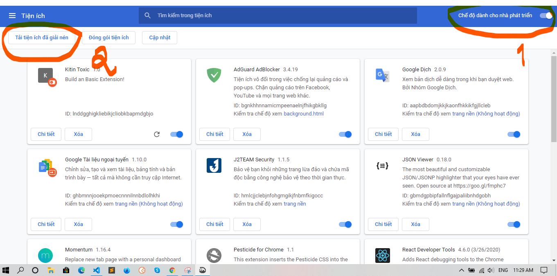The width and height of the screenshot is (557, 276).
Task: Click the Momentum extension icon
Action: pyautogui.click(x=45, y=256)
